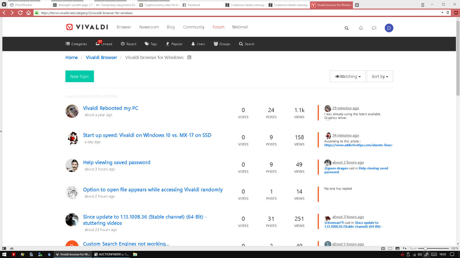Open the RSS feed for this category

[x=189, y=57]
